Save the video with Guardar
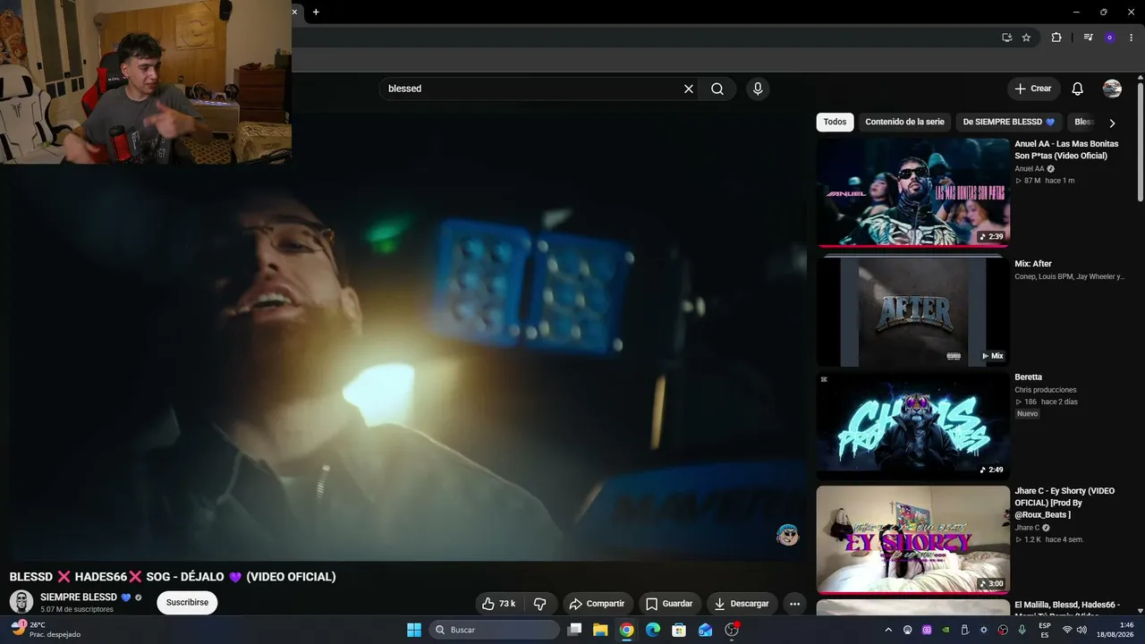The height and width of the screenshot is (644, 1145). tap(669, 604)
